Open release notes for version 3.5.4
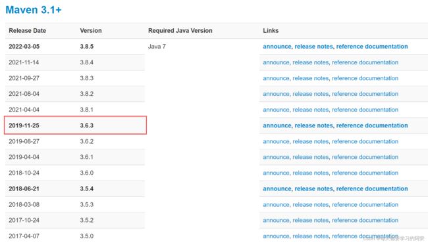This screenshot has height=243, width=428. (x=314, y=188)
